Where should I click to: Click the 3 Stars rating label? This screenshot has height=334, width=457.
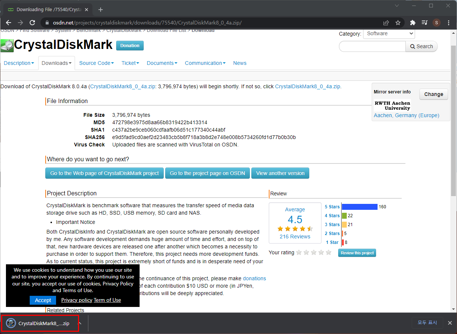332,225
